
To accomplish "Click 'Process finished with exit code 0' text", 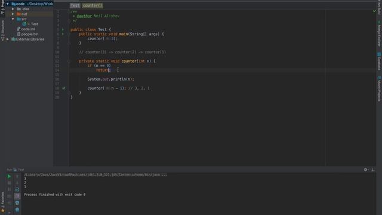I will coord(54,195).
